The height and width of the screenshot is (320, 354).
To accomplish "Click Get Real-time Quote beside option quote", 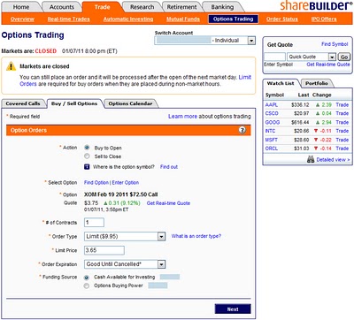I will point(168,203).
